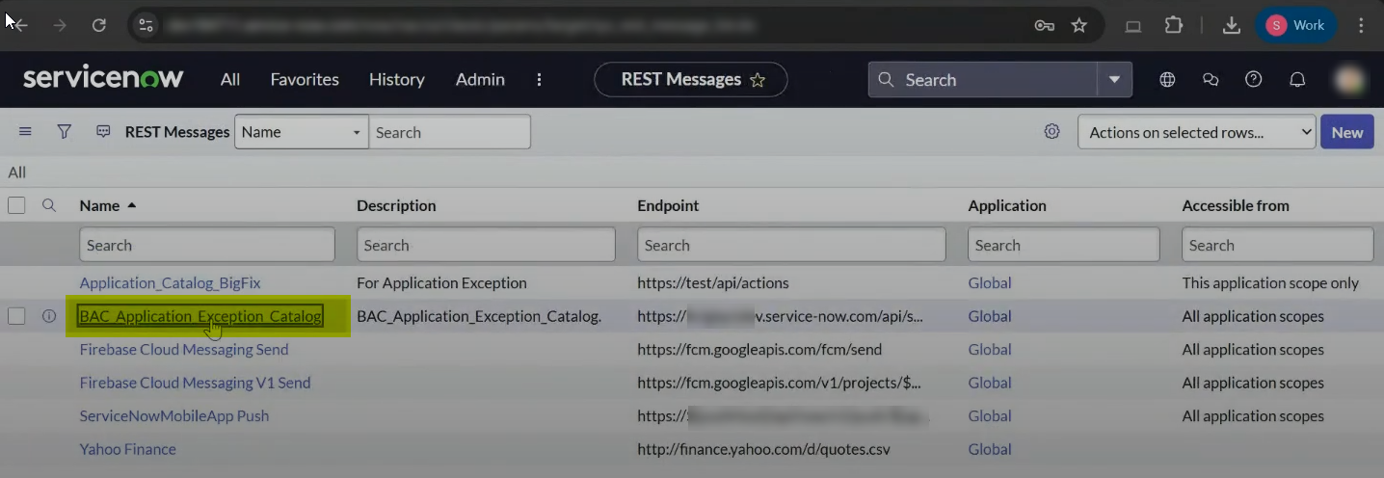Open the list context hamburger menu
This screenshot has height=478, width=1384.
point(26,132)
